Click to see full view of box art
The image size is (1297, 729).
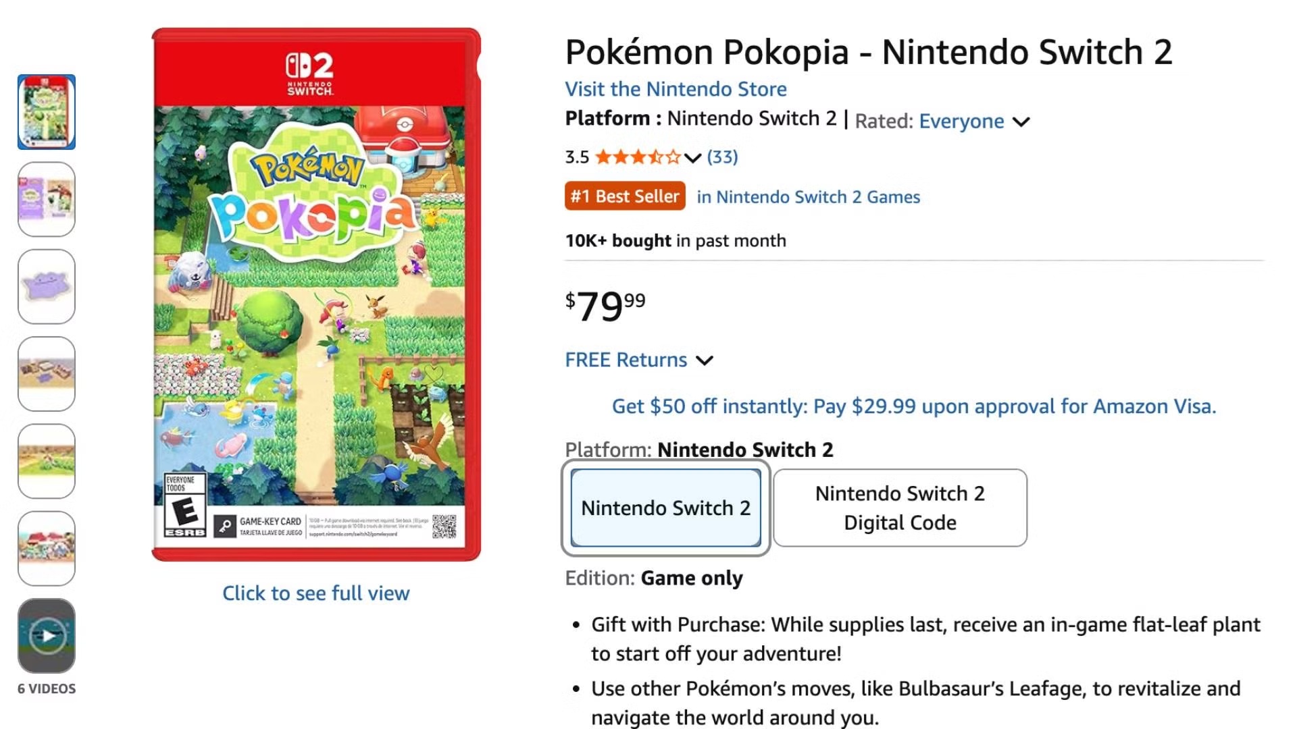(315, 593)
